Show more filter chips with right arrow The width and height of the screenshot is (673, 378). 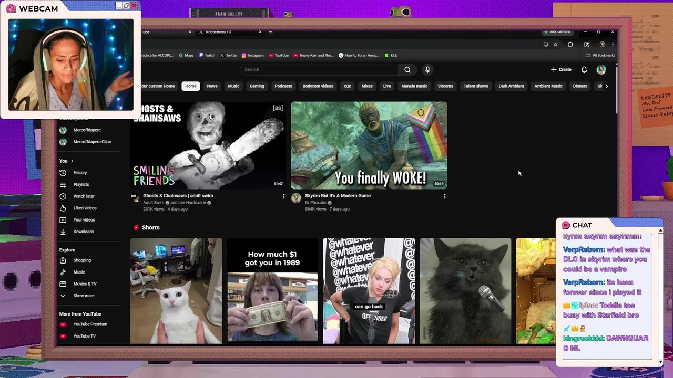click(x=606, y=86)
